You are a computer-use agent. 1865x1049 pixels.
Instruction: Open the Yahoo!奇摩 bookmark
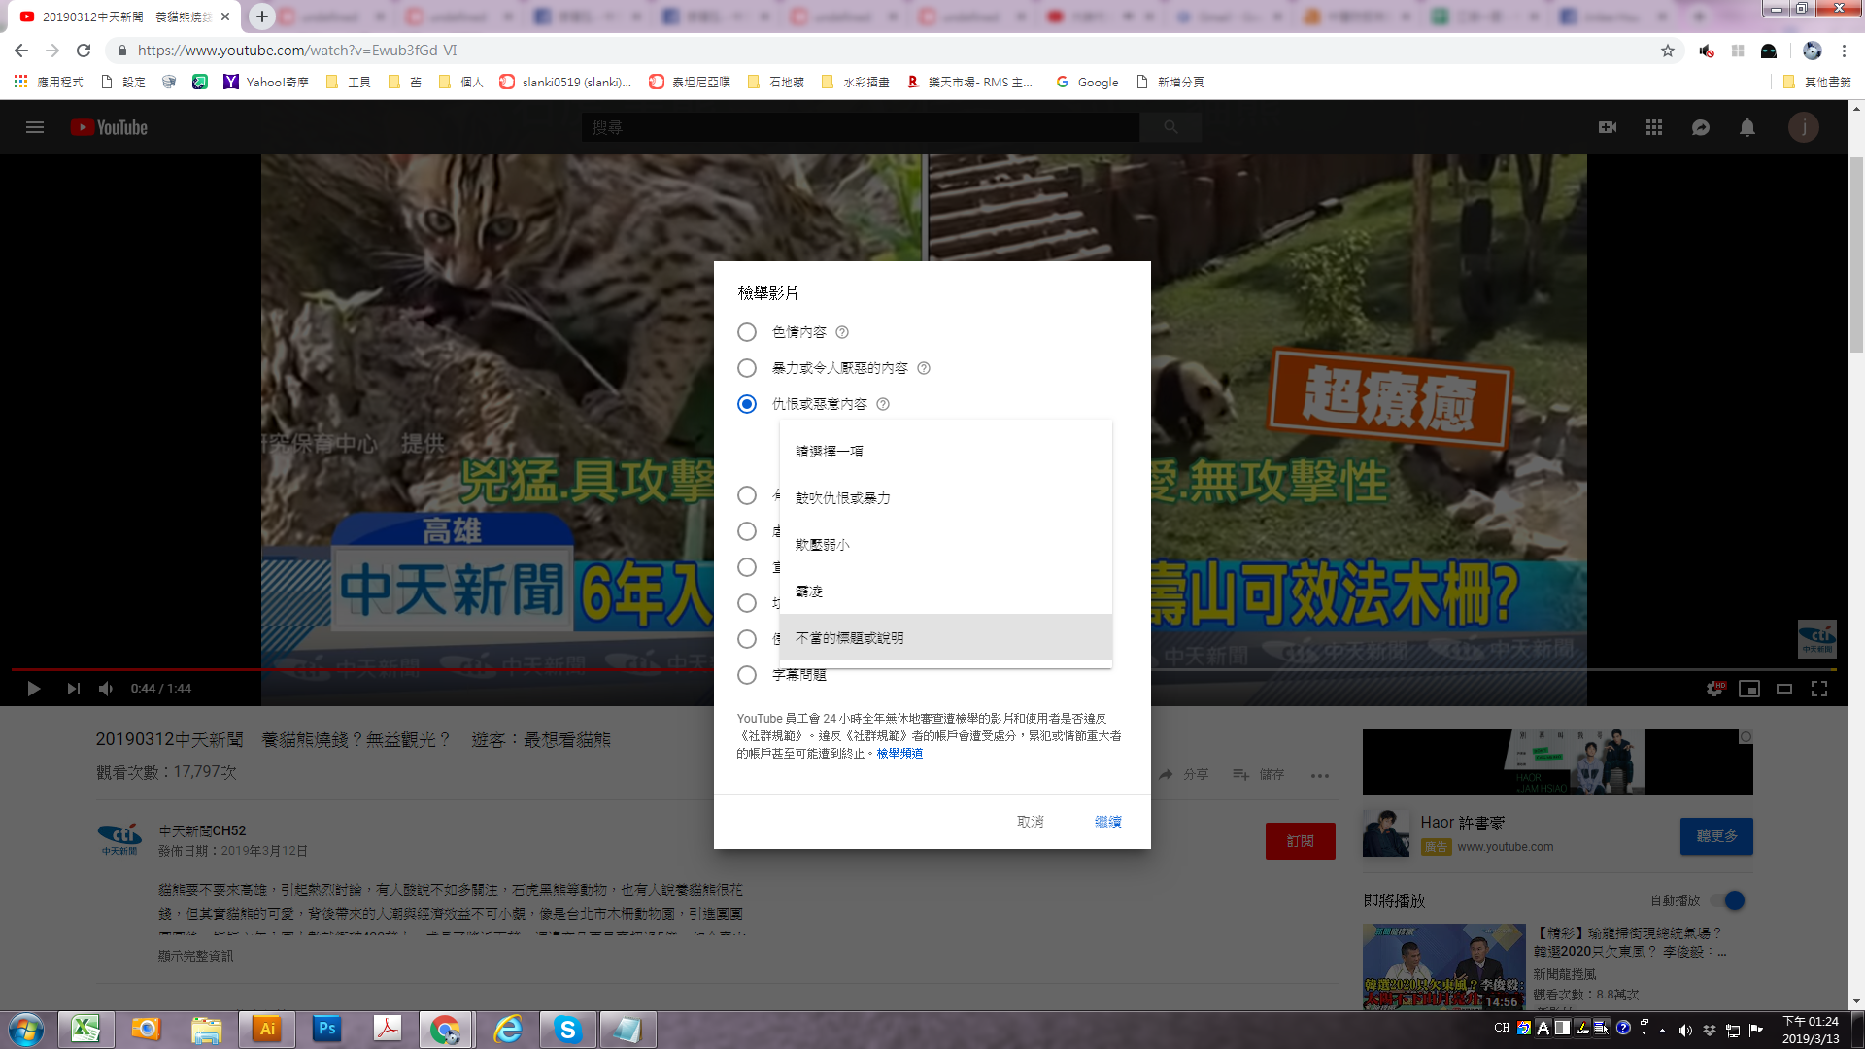[x=266, y=82]
